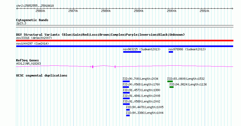241x126 pixels.
Task: Click the 2p23.3 band label
Action: (21, 23)
